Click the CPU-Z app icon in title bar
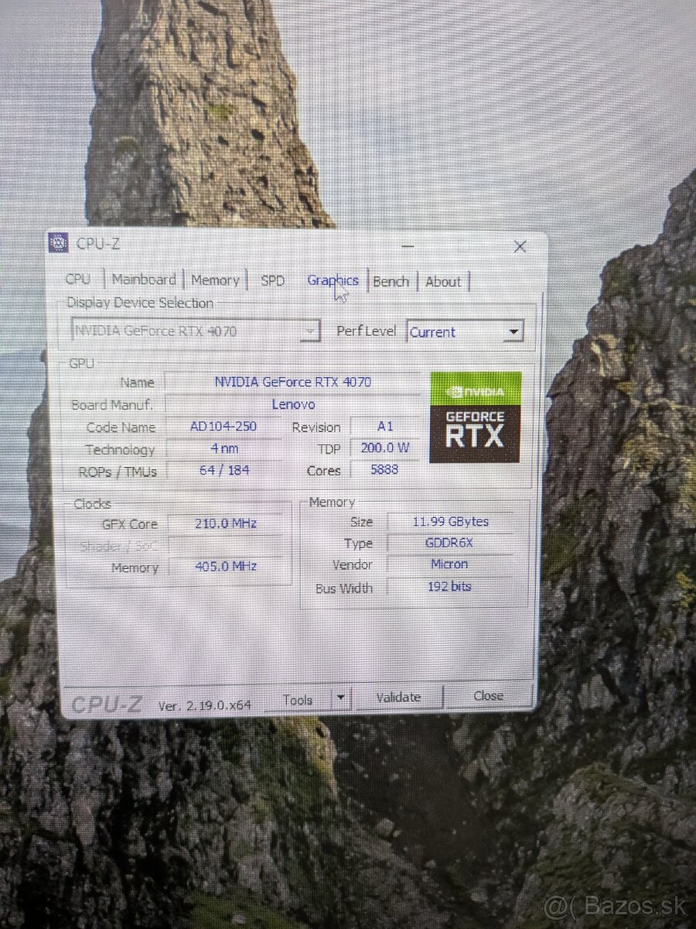 pos(58,243)
